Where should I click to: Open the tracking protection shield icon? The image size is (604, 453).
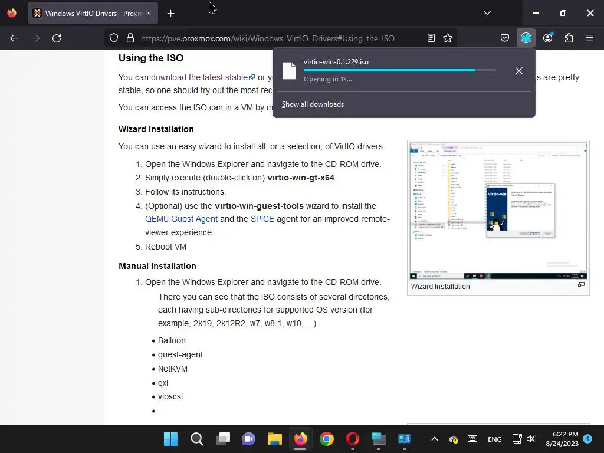114,38
